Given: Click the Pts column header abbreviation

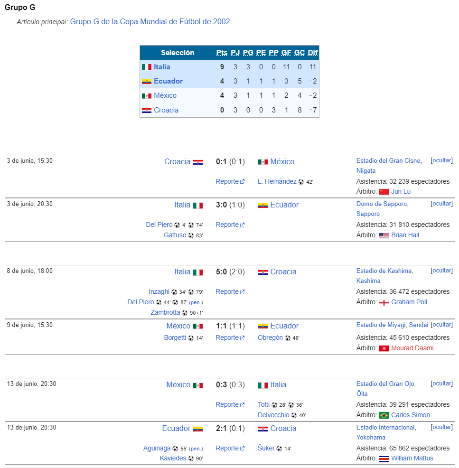Looking at the screenshot, I should [x=222, y=53].
